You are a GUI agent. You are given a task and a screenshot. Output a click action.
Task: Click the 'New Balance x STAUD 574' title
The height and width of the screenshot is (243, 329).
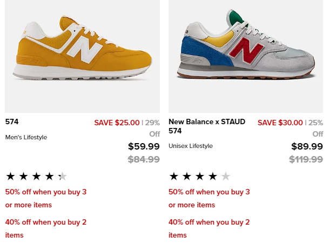207,126
